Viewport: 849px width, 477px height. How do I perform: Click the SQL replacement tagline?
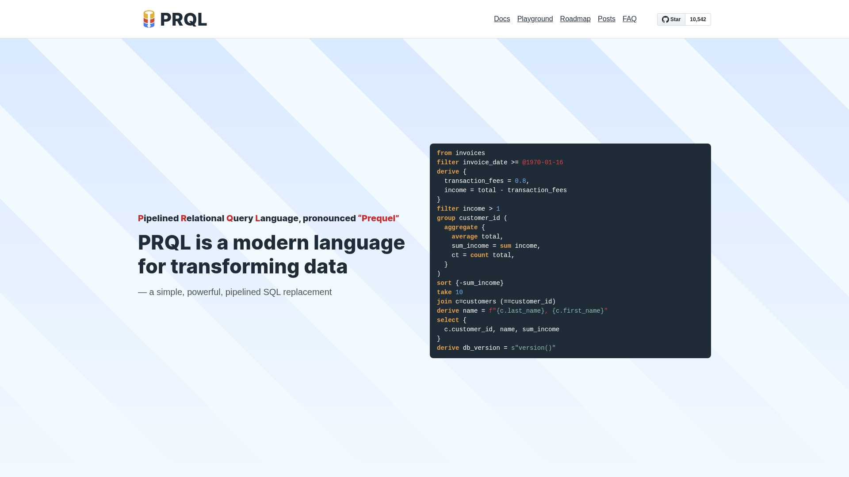pos(234,292)
